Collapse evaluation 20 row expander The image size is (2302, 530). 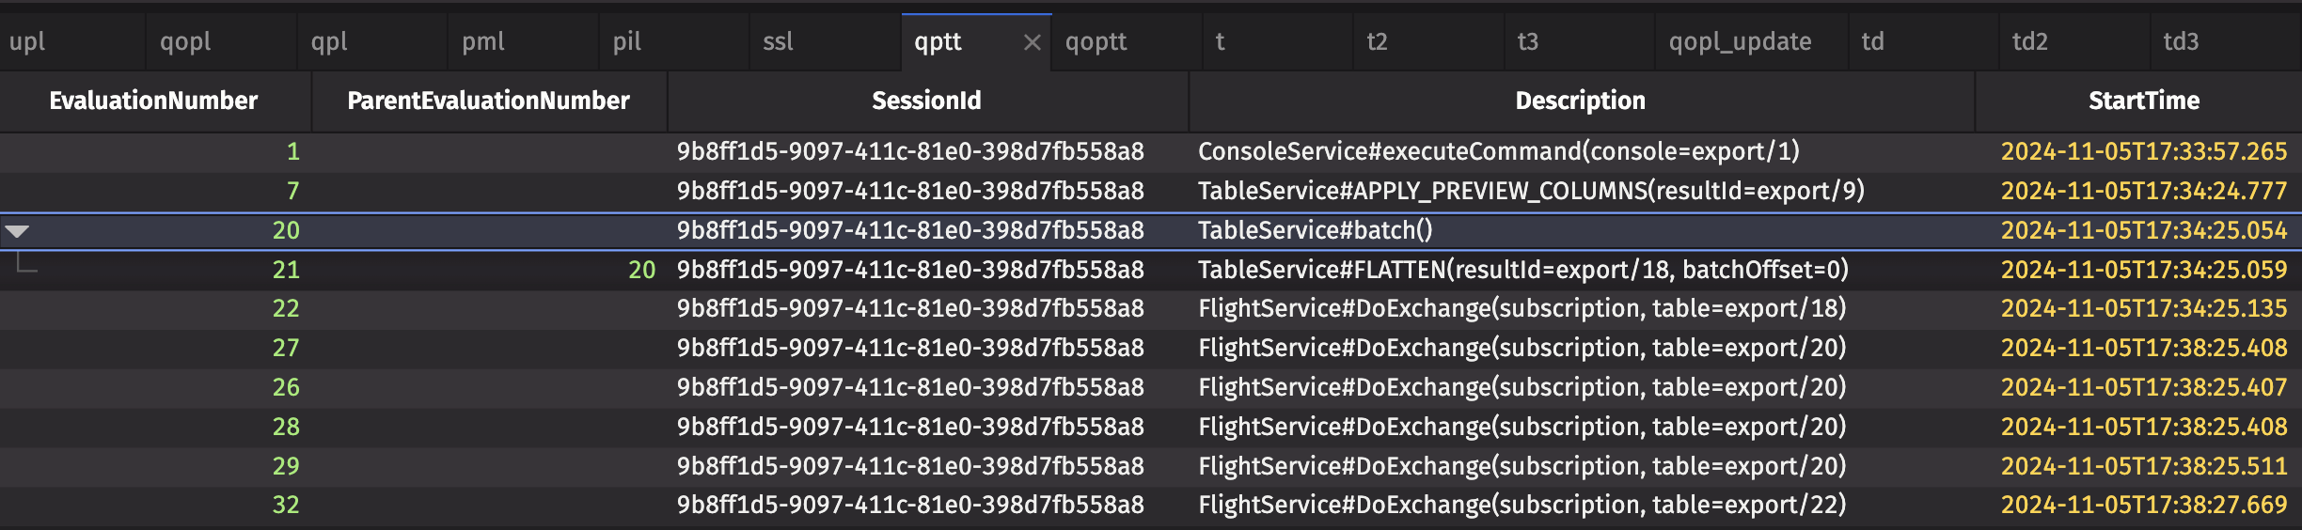click(18, 231)
